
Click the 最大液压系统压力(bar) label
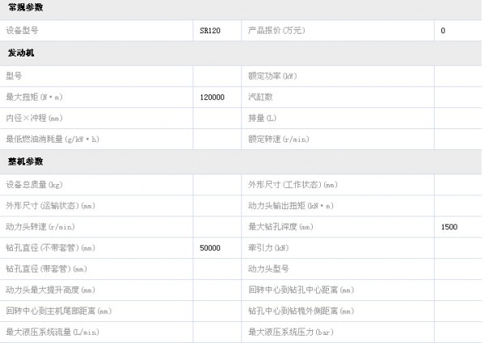[x=291, y=332]
